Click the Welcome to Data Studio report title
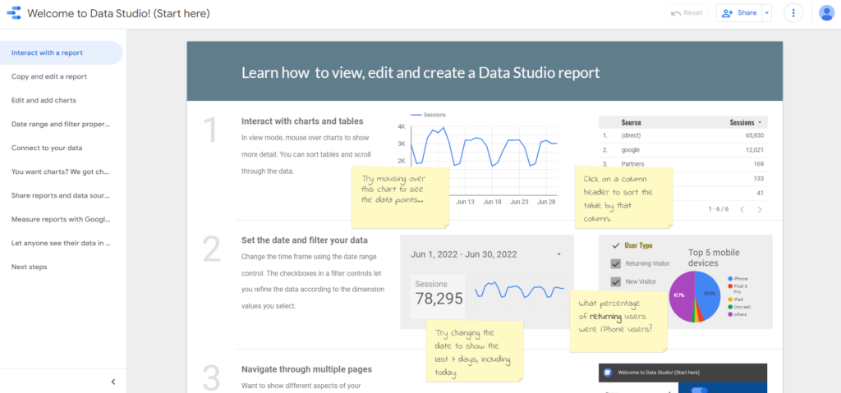 point(118,13)
